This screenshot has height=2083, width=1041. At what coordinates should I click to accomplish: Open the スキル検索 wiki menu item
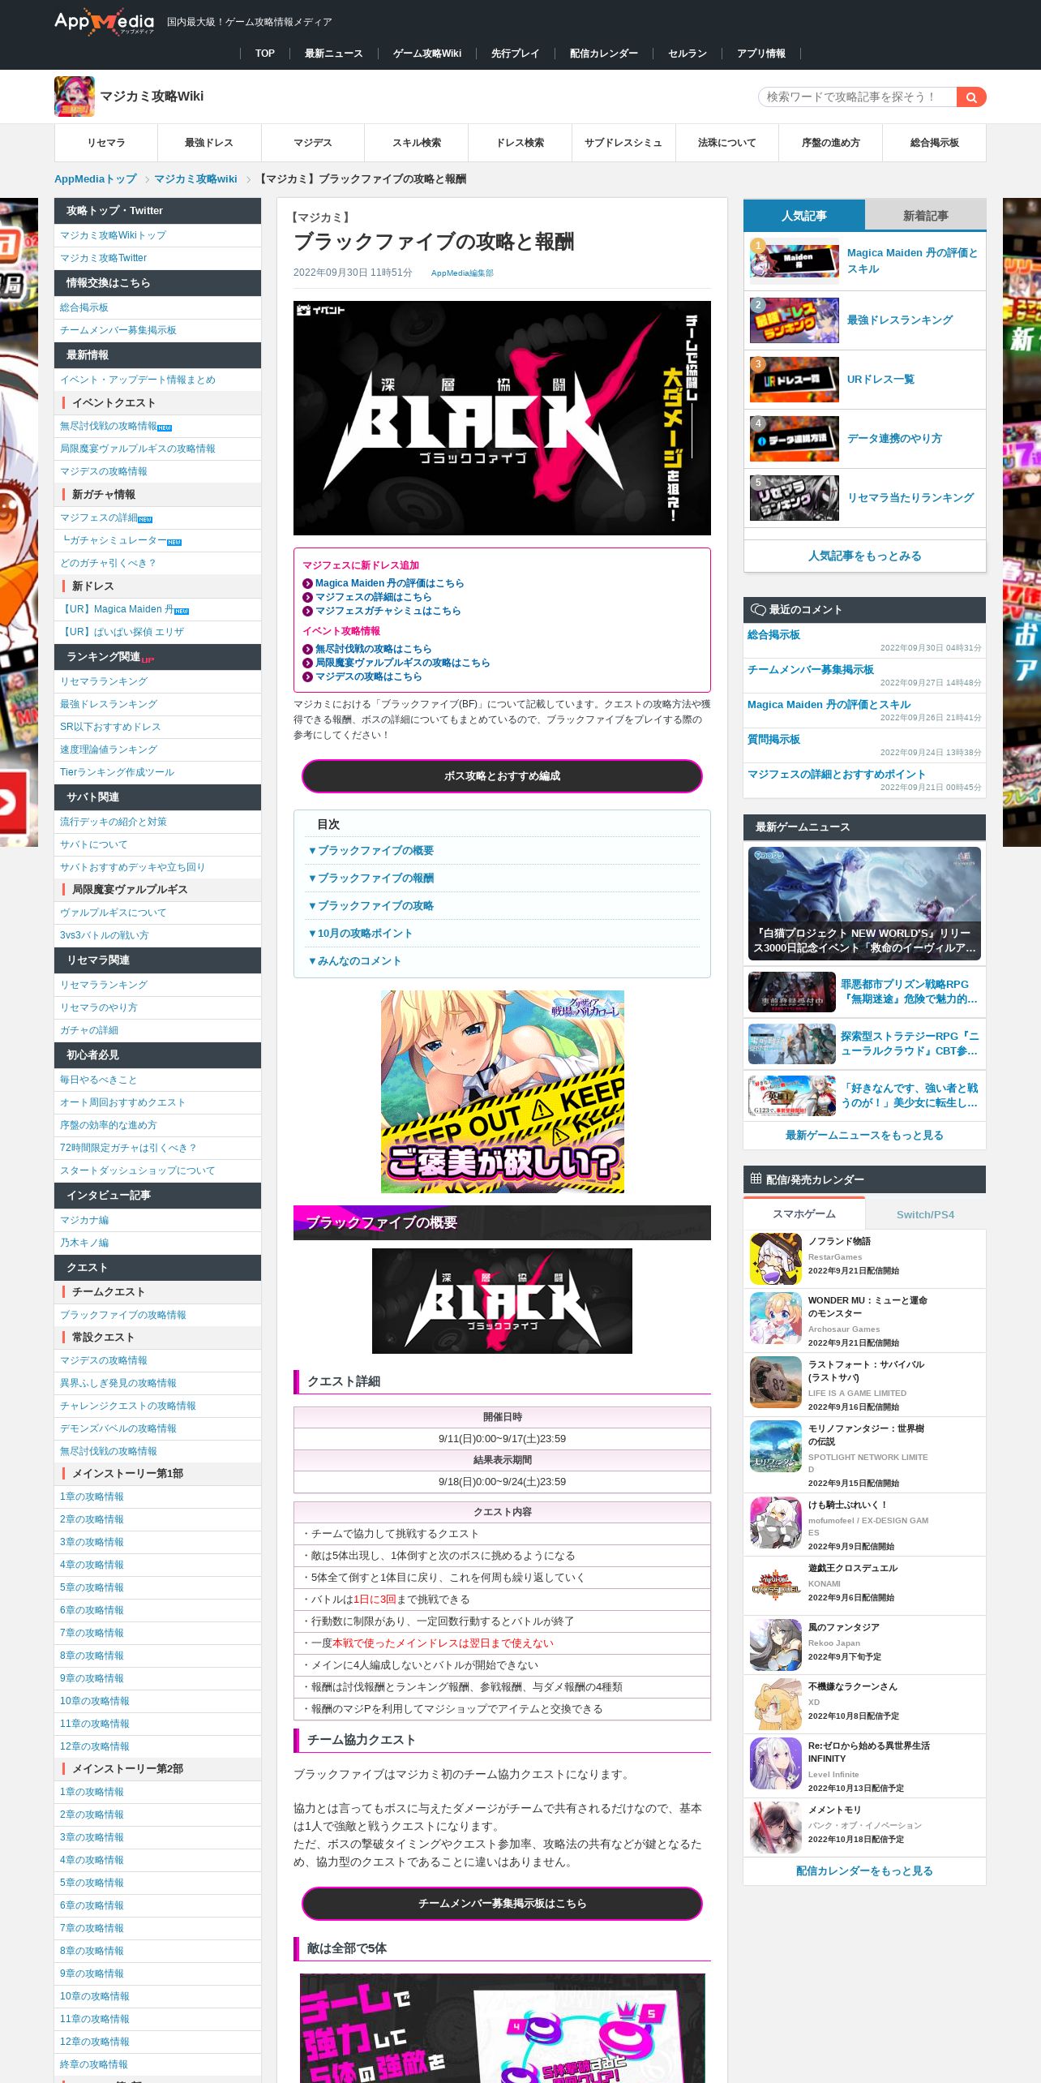[417, 143]
